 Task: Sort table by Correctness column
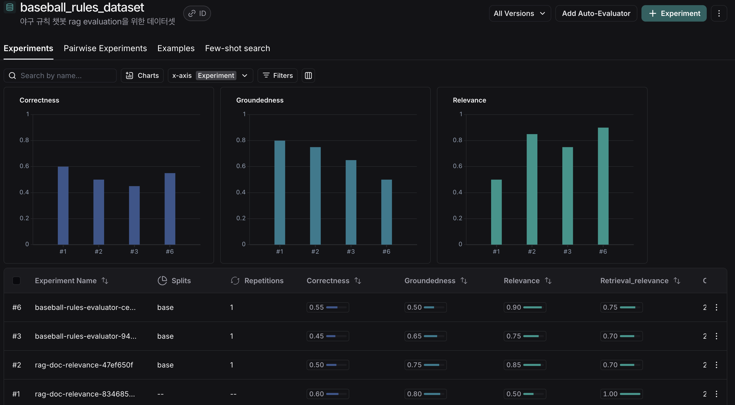click(x=358, y=281)
